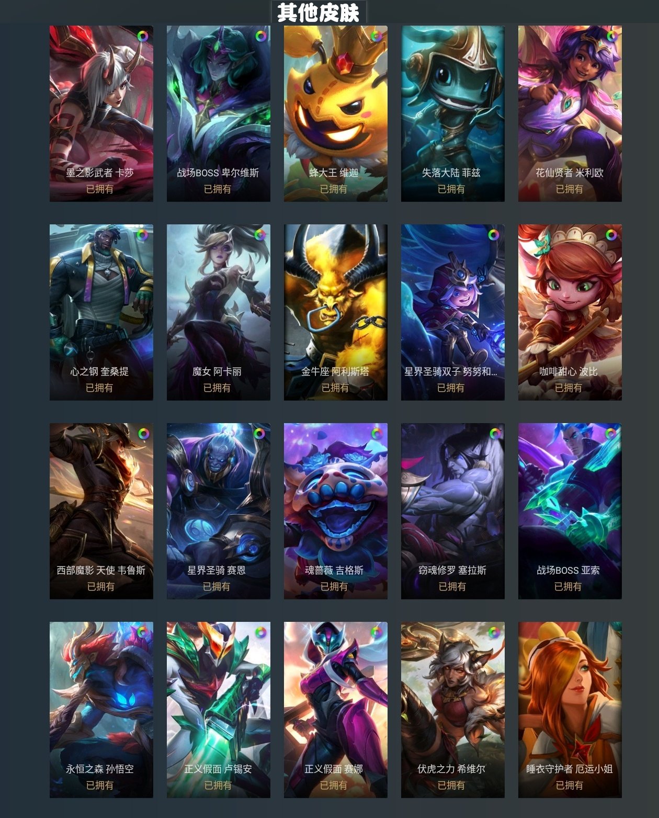Select the 其他皮肤 tab header
This screenshot has width=659, height=818.
coord(319,12)
